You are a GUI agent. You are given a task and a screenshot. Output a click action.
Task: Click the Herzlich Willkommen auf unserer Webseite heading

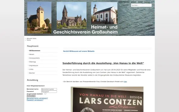[79, 51]
